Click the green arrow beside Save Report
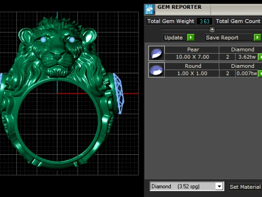Screen dimensions: 262x197 click(x=257, y=37)
